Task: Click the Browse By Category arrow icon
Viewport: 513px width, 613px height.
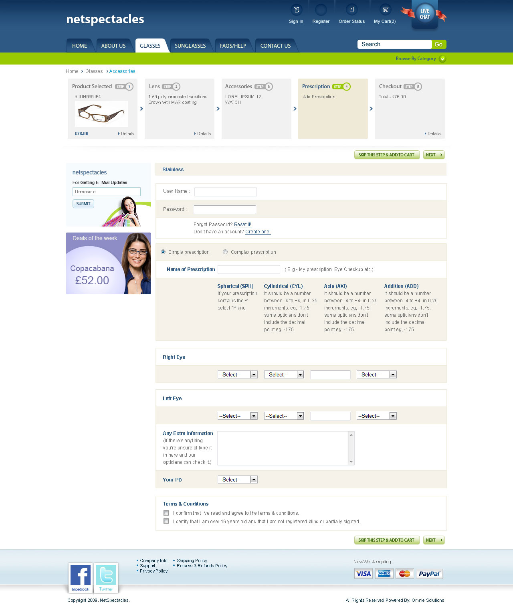Action: click(x=442, y=59)
